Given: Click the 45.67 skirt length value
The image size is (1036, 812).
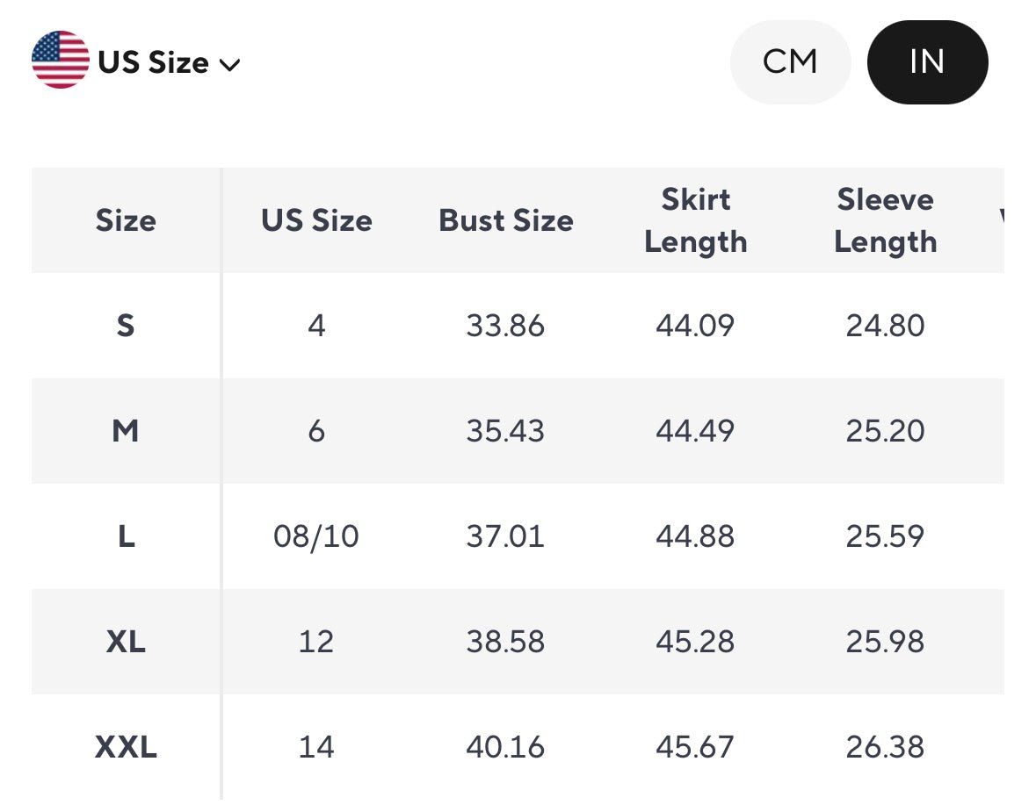Looking at the screenshot, I should pos(695,747).
